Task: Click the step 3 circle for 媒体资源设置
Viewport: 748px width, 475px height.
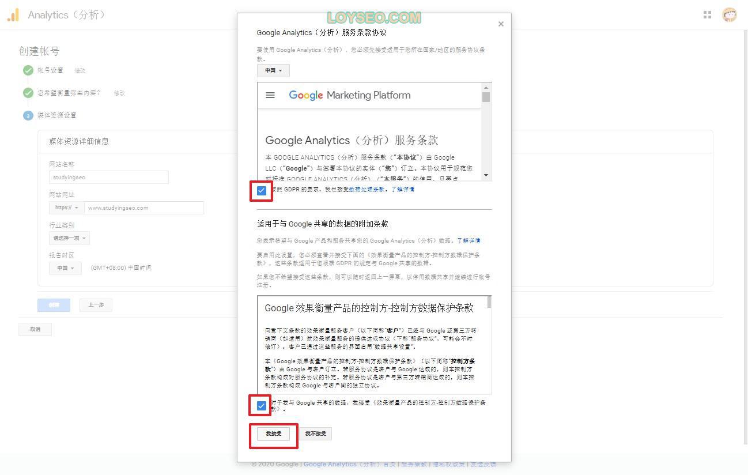Action: [x=28, y=115]
